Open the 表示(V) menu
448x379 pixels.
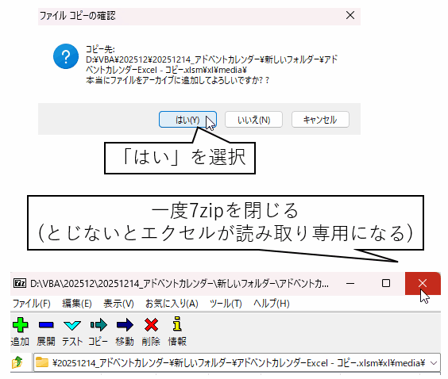click(x=118, y=304)
